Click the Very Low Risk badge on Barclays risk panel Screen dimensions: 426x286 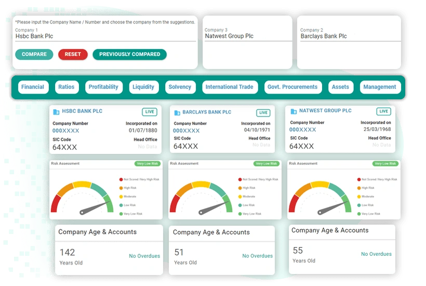[267, 164]
